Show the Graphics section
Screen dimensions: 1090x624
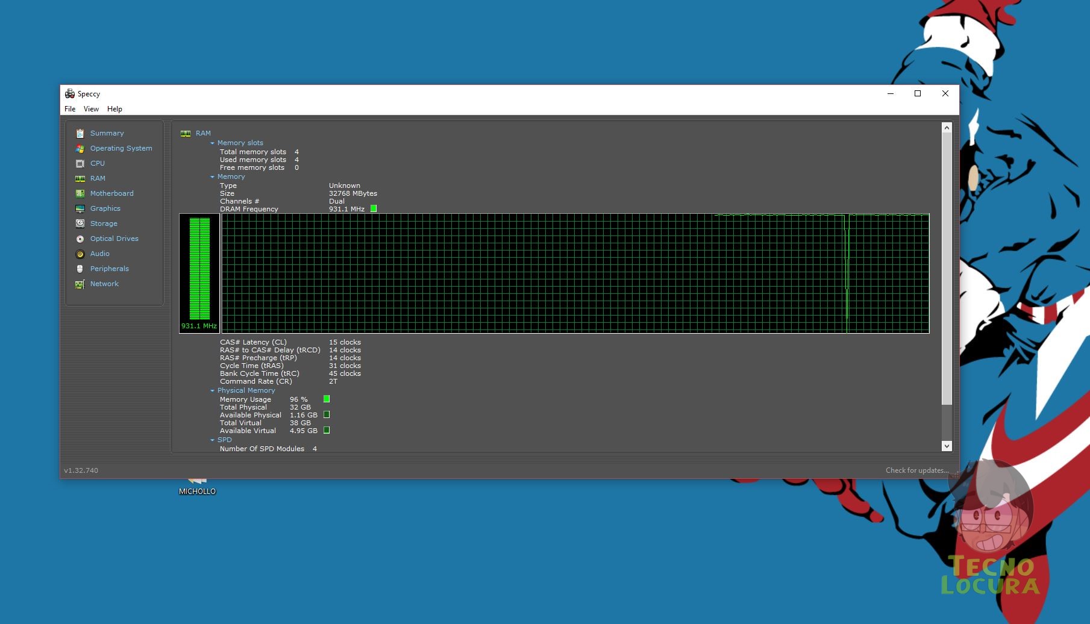[105, 208]
